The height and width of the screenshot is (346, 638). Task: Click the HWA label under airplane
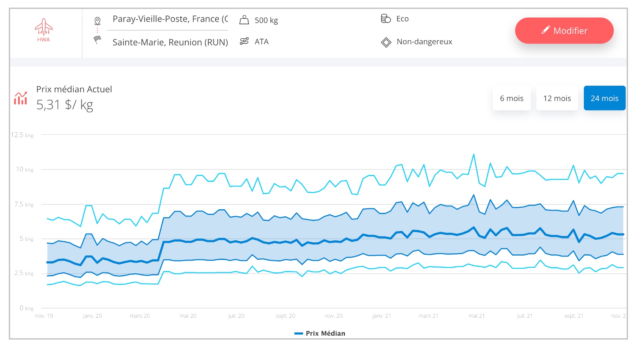[43, 39]
